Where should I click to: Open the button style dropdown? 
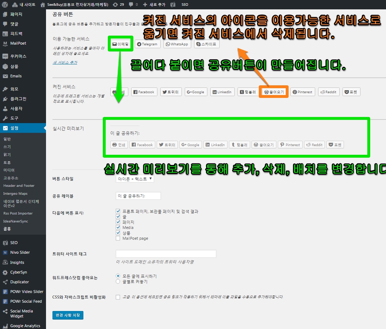[135, 179]
